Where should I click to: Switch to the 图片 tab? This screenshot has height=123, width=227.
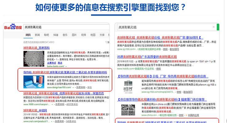(74, 35)
